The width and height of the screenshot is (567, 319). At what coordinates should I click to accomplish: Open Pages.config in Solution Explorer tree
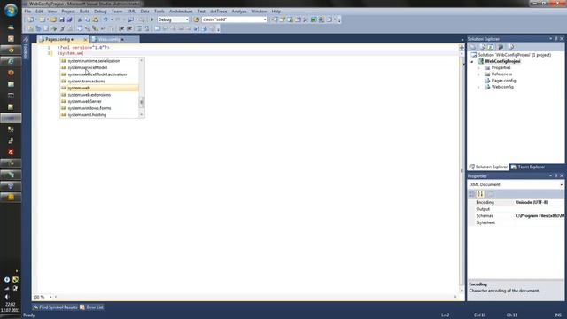(x=503, y=81)
